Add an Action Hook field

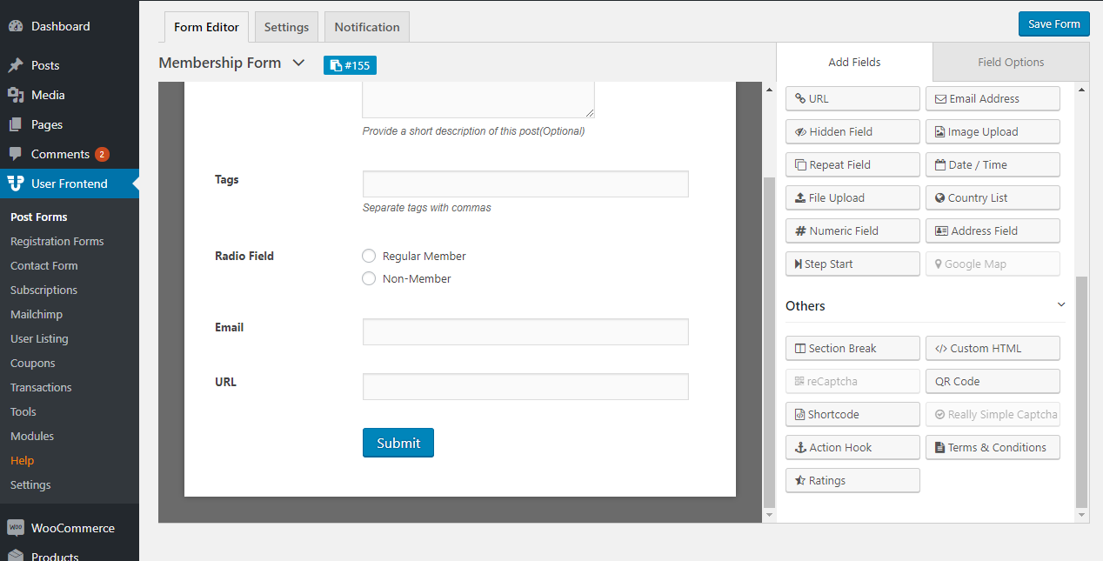(852, 447)
